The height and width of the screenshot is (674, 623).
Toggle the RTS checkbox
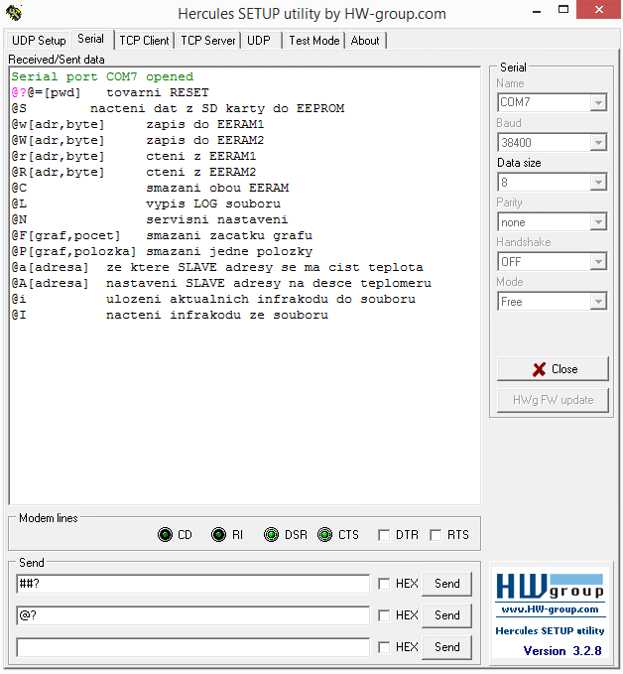pyautogui.click(x=436, y=535)
